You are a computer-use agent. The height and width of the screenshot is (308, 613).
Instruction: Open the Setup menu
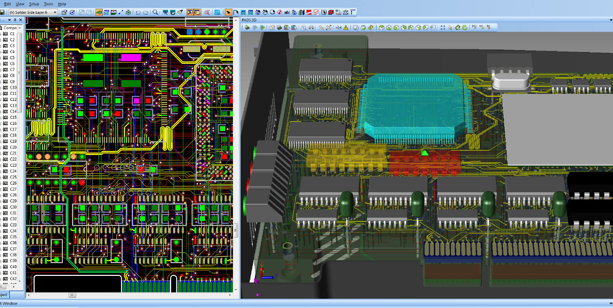34,4
